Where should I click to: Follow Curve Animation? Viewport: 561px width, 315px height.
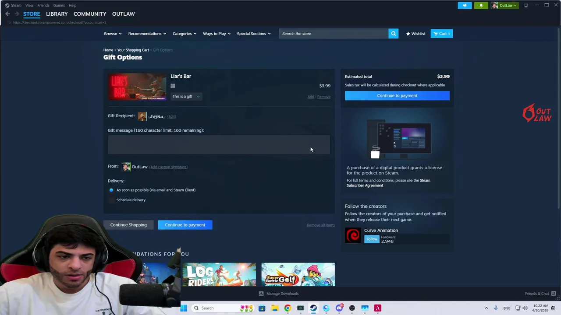[x=372, y=239]
